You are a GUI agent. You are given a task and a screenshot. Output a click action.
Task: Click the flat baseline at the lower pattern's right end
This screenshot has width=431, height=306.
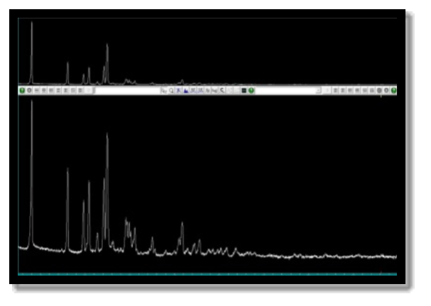tap(383, 256)
